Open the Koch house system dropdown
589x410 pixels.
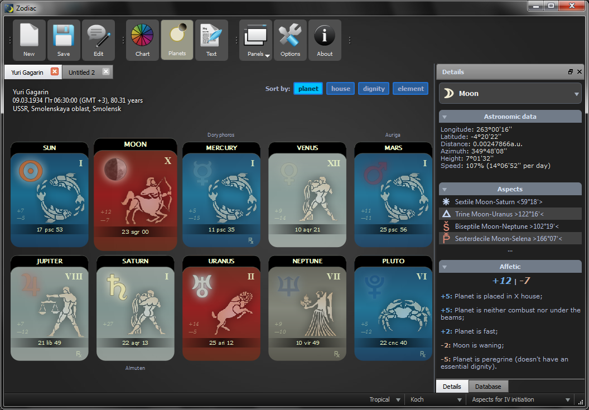pos(436,399)
